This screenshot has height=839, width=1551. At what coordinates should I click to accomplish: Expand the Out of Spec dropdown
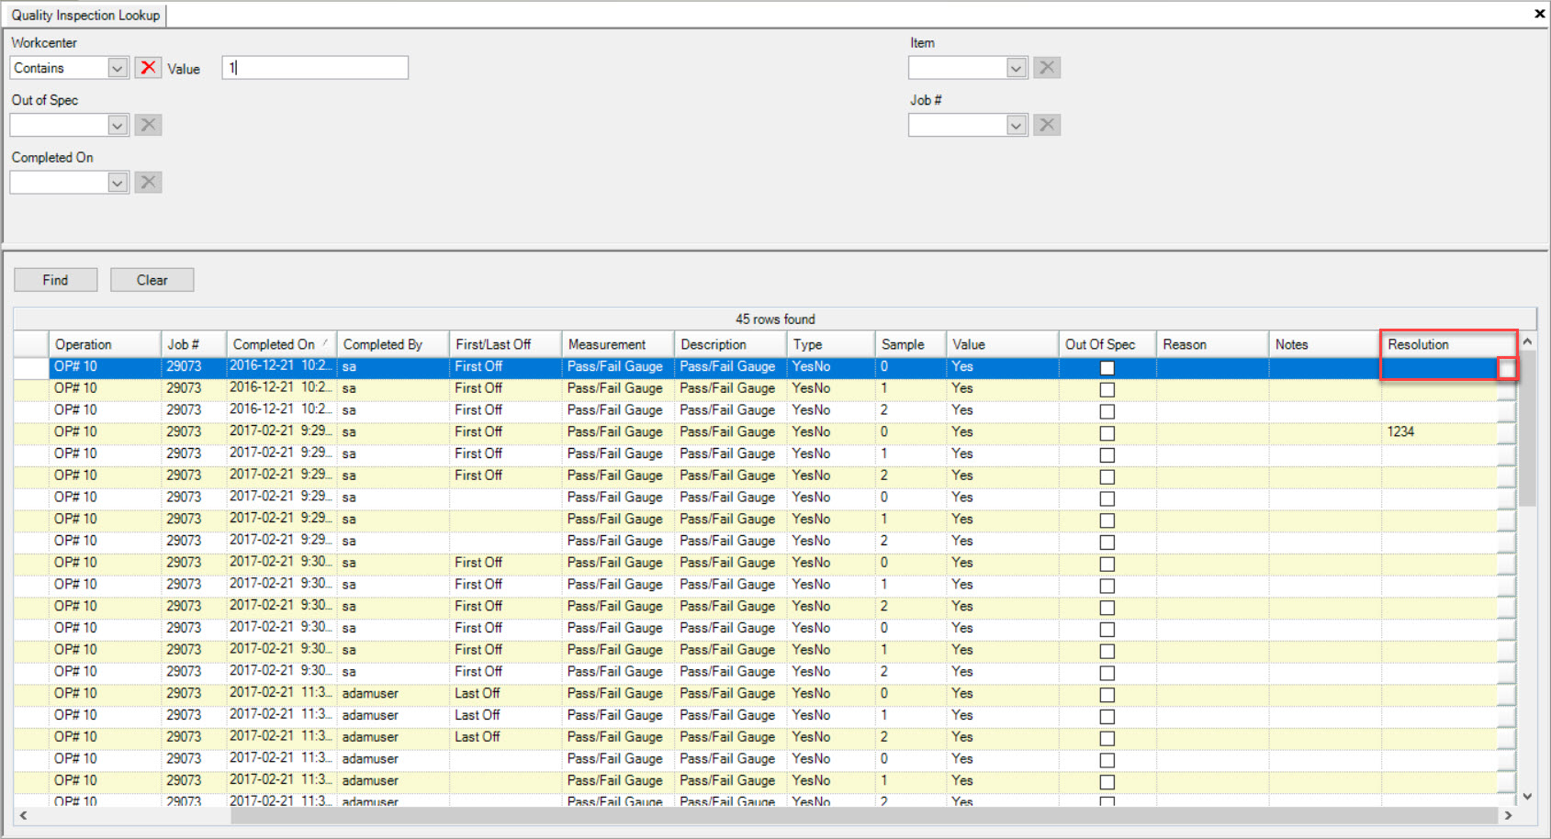(118, 125)
